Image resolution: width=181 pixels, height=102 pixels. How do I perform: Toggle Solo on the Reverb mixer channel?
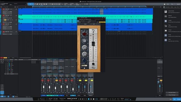[80, 80]
